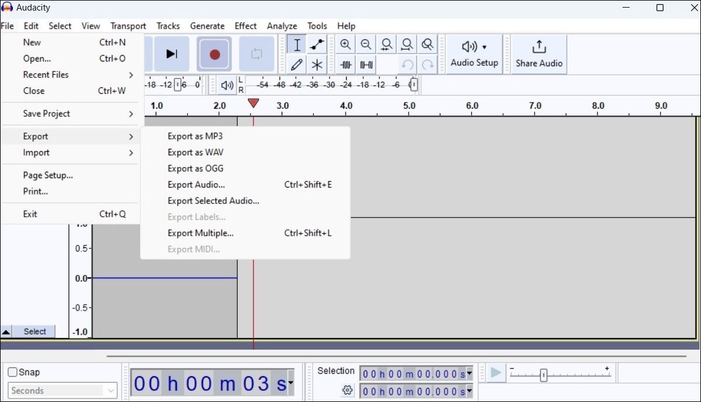Image resolution: width=701 pixels, height=402 pixels.
Task: Click the Trim Audio Outside Selection icon
Action: [346, 64]
